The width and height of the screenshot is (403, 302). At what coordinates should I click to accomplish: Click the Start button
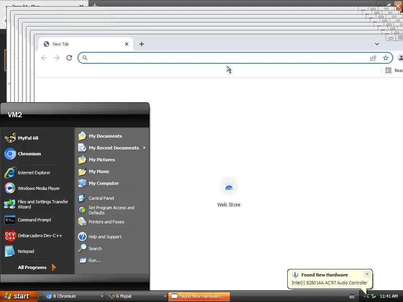tap(18, 296)
